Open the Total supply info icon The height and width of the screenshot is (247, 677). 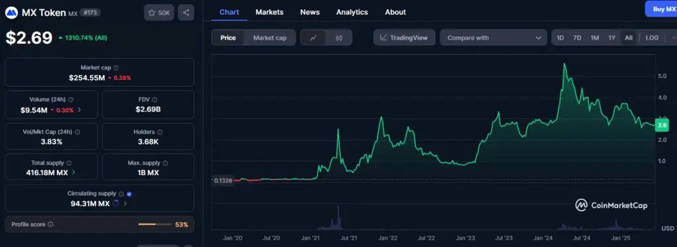69,163
